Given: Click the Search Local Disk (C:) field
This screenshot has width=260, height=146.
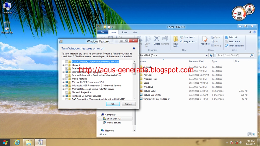Looking at the screenshot, I should [235, 55].
